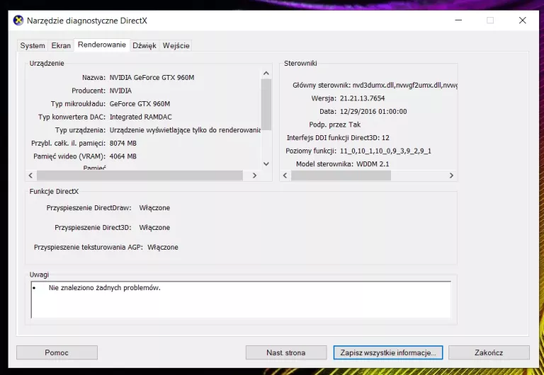The height and width of the screenshot is (375, 544).
Task: Click the DirectX logo icon in title bar
Action: click(18, 21)
